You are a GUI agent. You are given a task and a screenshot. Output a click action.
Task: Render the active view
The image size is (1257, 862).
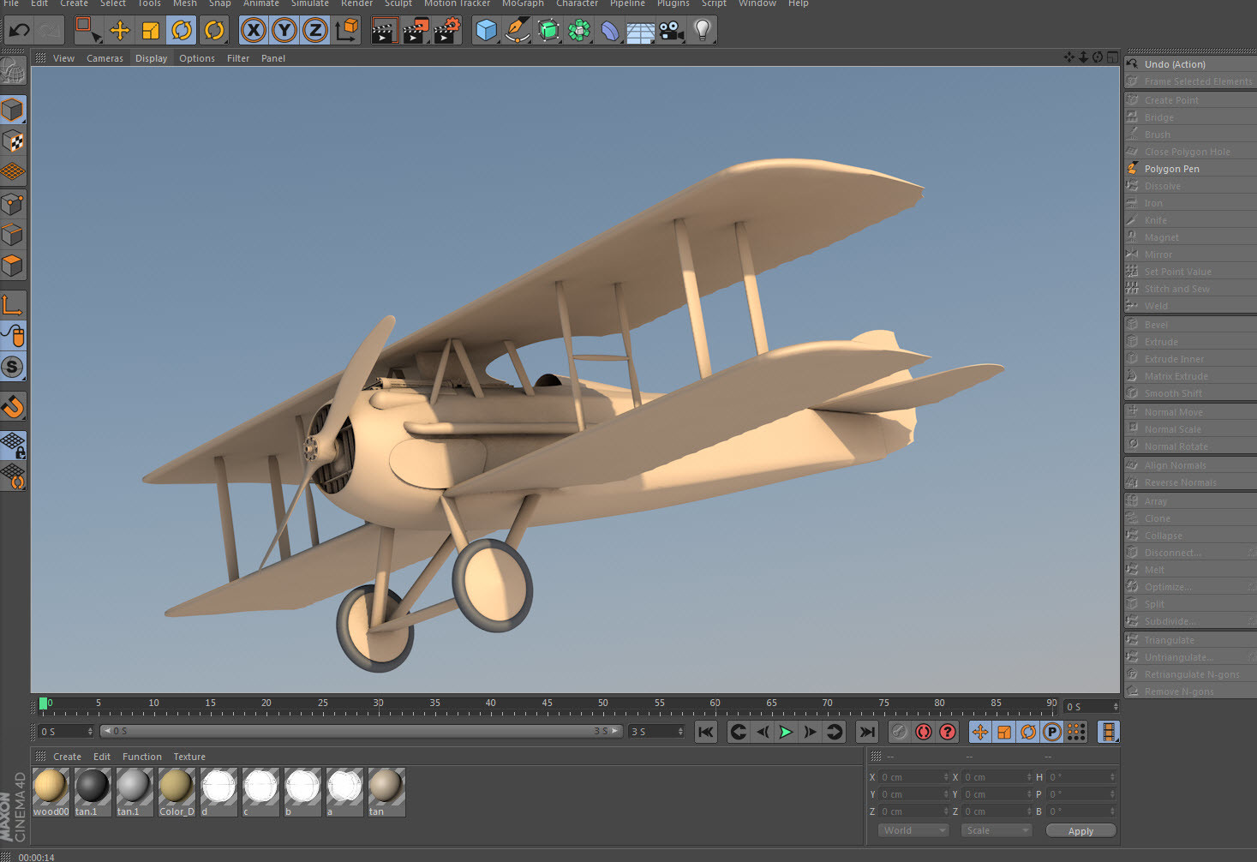[x=384, y=31]
